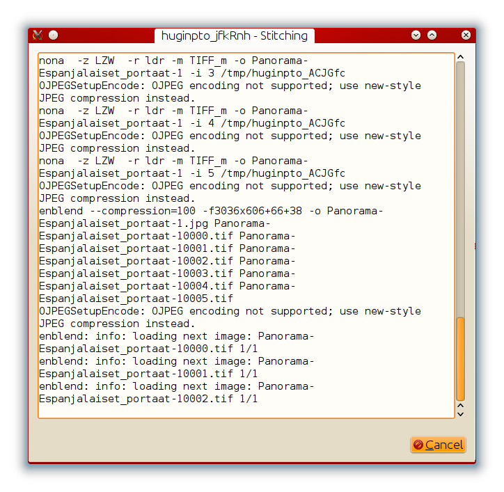
Task: Click the line ending with '-i 4 /tmp/huginpto_ACJGfc'
Action: pos(192,123)
